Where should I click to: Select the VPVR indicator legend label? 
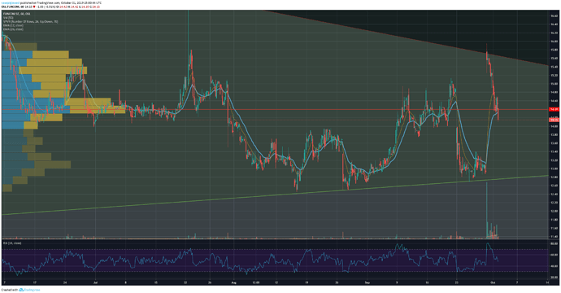pyautogui.click(x=30, y=21)
